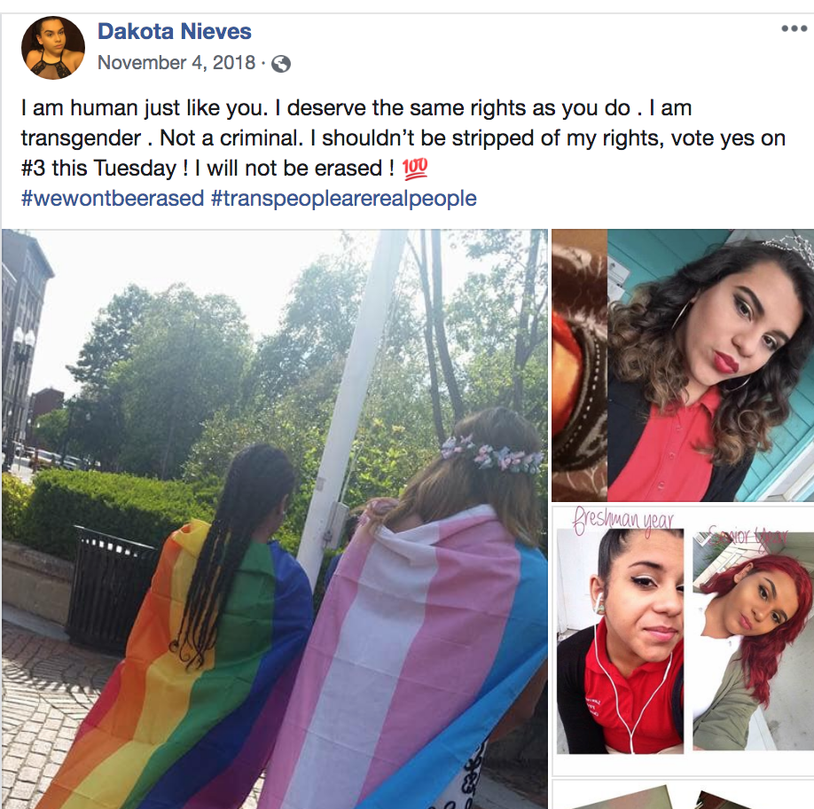Open Dakota Nieves profile picture
814x809 pixels.
pos(53,48)
